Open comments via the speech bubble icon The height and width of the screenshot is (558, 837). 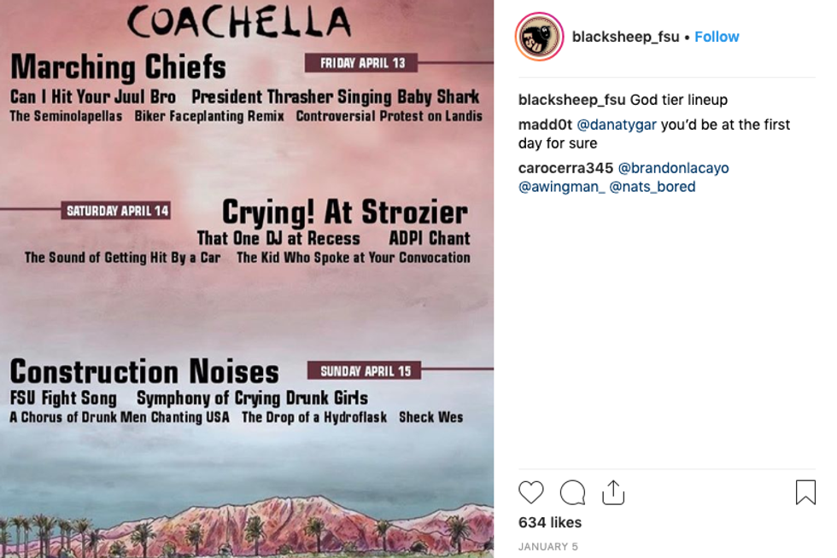(x=572, y=492)
